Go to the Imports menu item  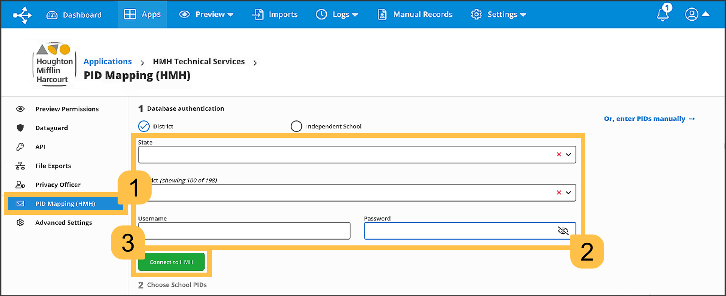pyautogui.click(x=275, y=14)
